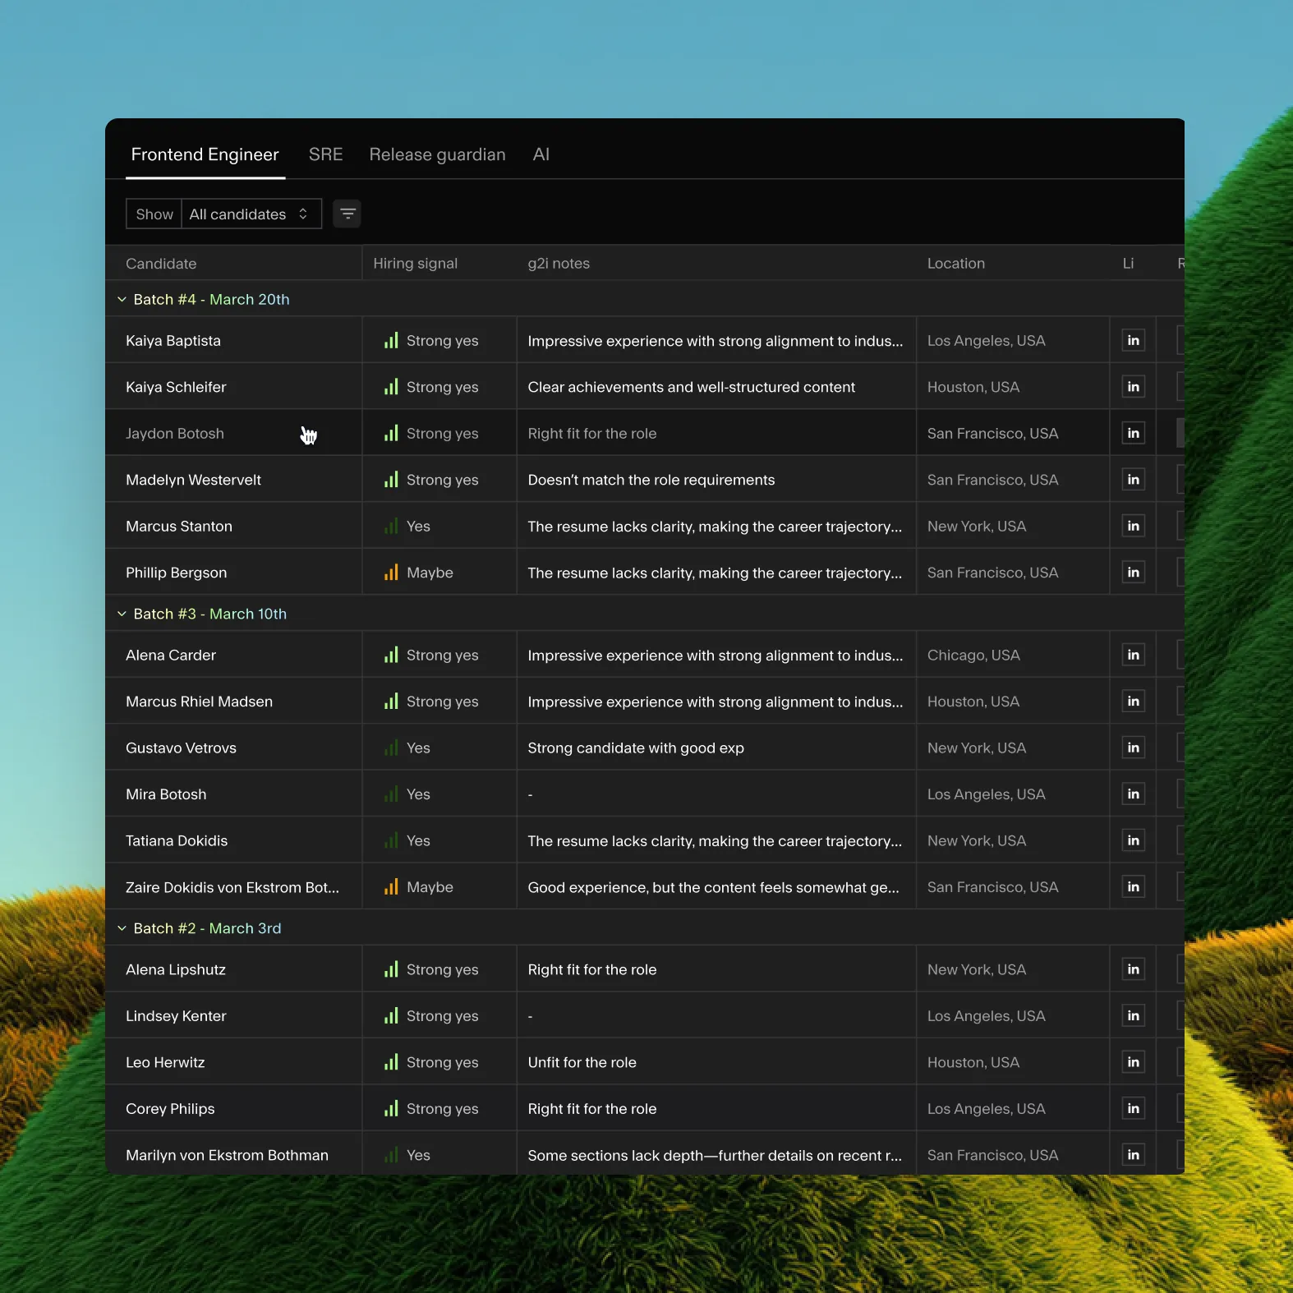Open LinkedIn profile for Jaydon Botosh
This screenshot has width=1293, height=1293.
coord(1133,433)
